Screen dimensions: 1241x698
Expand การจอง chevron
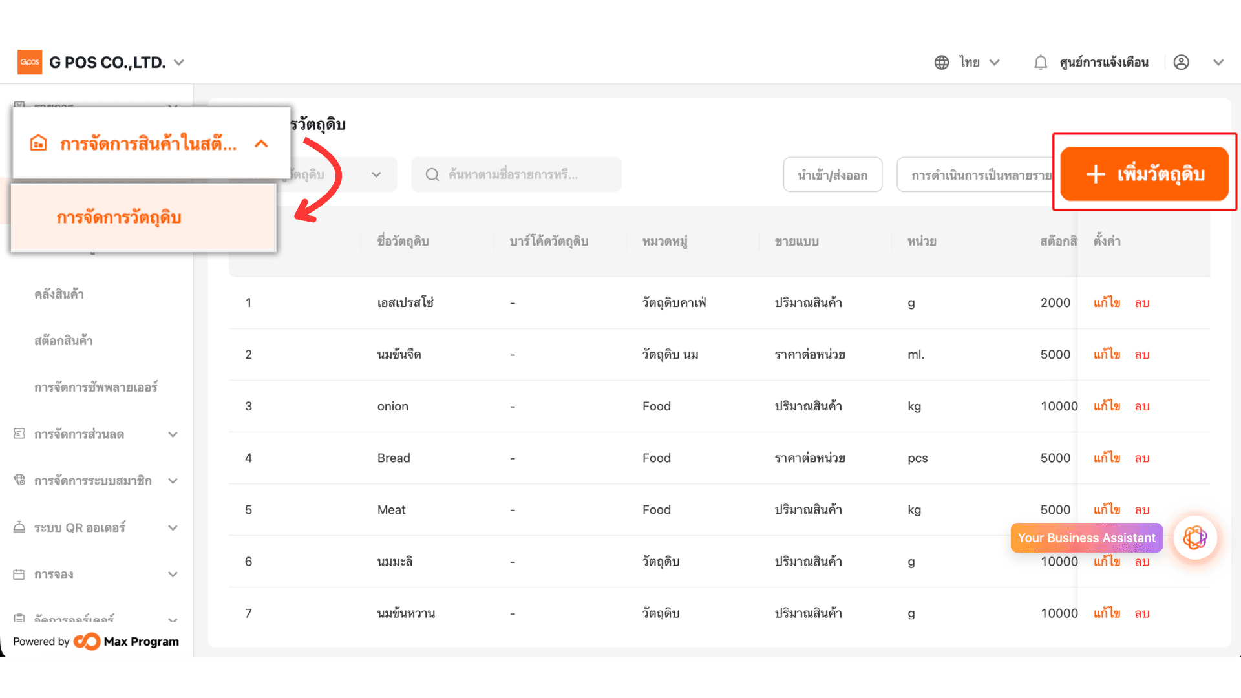coord(173,574)
